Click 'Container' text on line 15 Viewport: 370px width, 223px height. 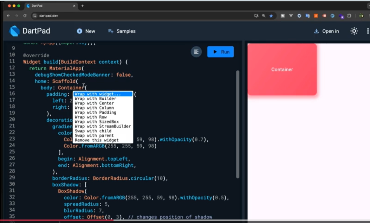[x=71, y=88]
